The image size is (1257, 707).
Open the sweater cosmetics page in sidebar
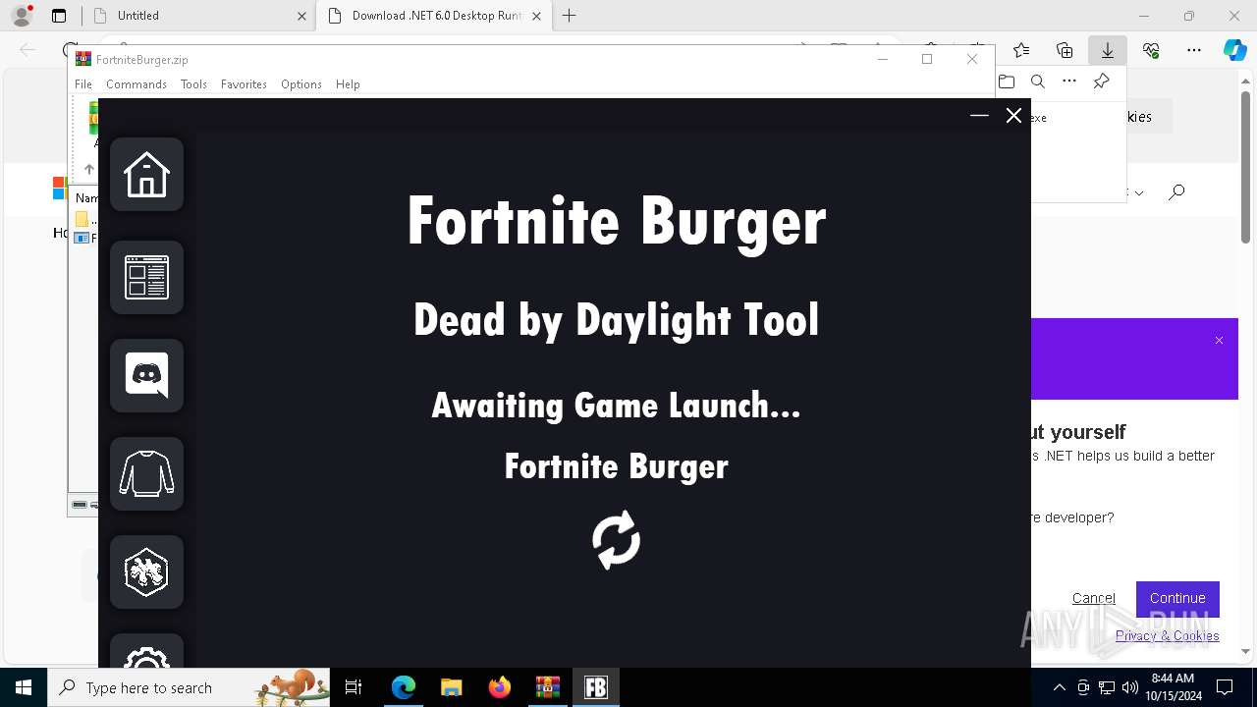pyautogui.click(x=146, y=473)
